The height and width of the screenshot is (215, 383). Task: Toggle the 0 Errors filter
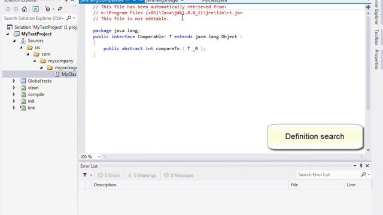(x=109, y=175)
